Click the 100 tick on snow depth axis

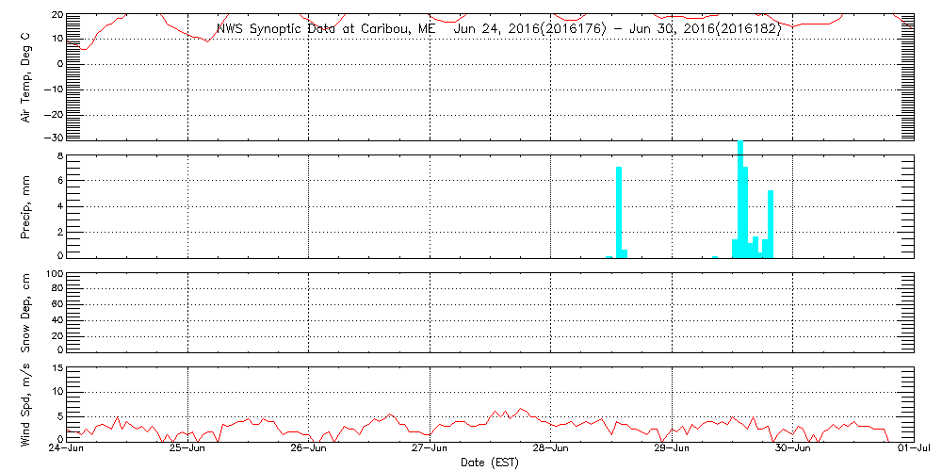click(x=56, y=274)
